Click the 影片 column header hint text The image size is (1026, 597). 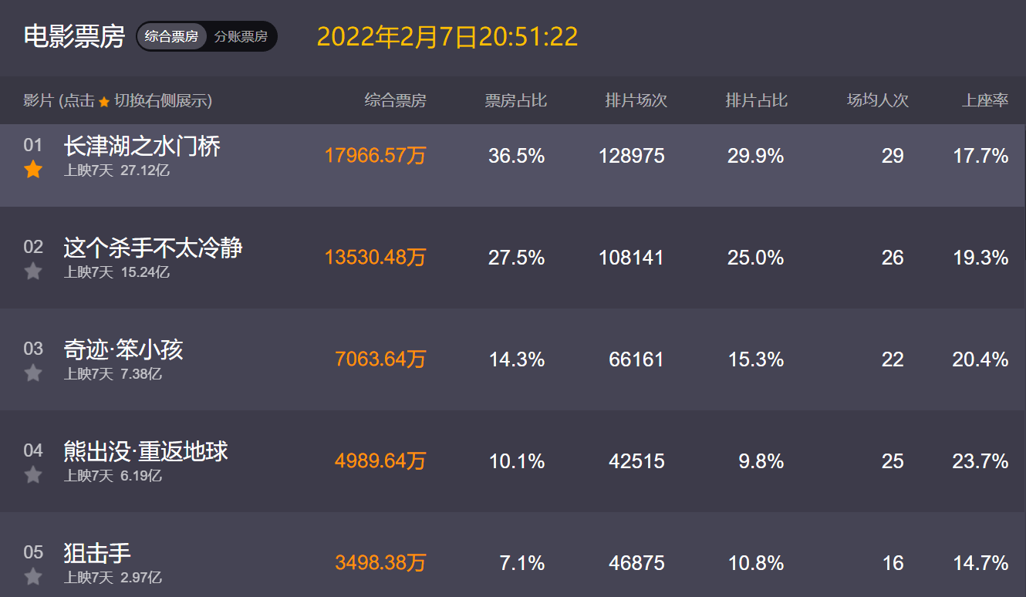click(x=118, y=101)
